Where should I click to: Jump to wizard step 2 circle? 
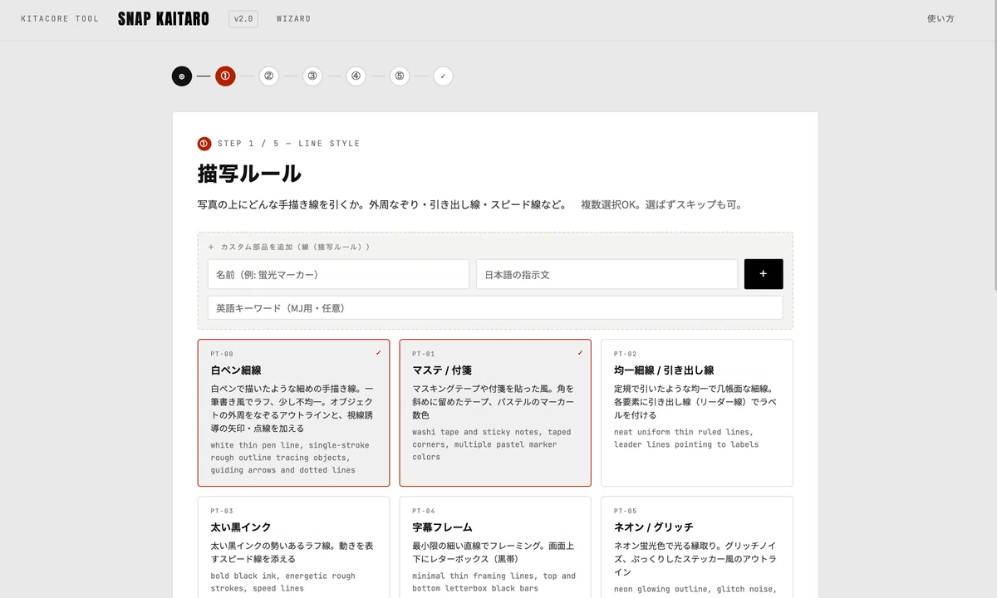point(268,76)
